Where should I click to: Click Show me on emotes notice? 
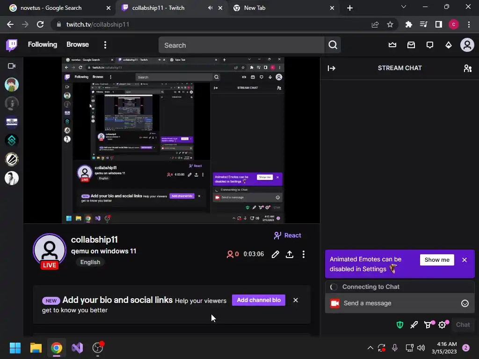[x=437, y=260]
